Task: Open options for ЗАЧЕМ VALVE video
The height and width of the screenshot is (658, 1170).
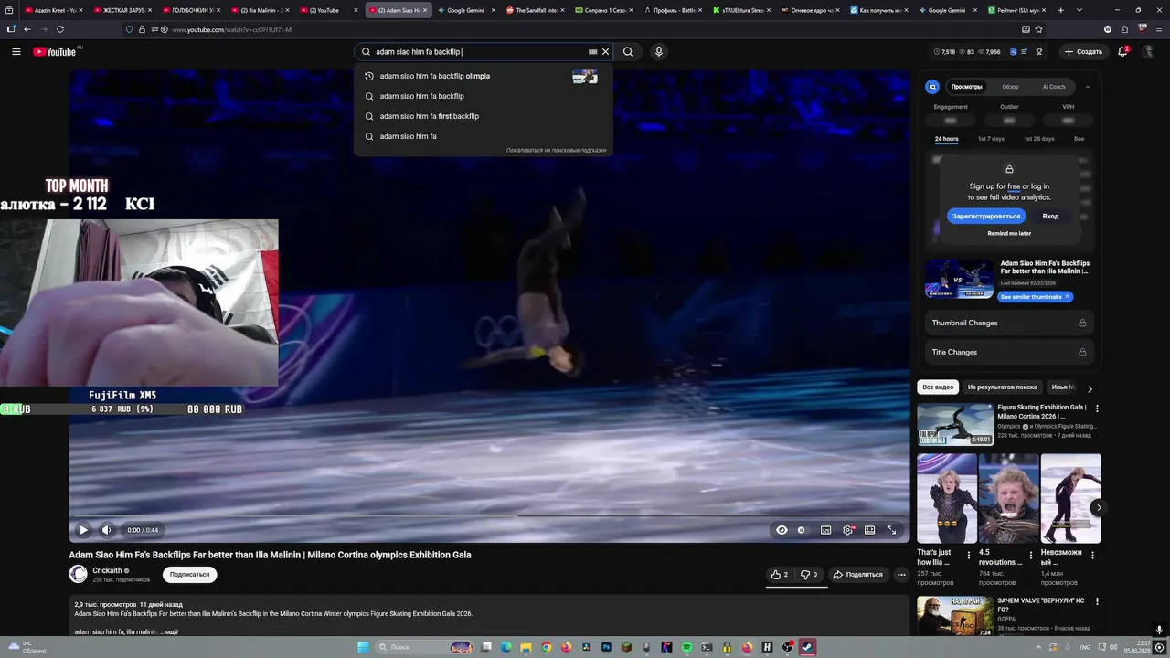Action: click(1098, 601)
